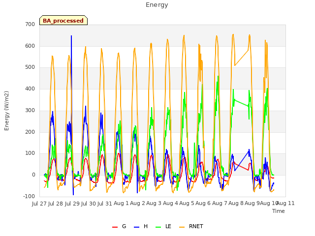315x236 pixels.
Task: Click the 600 y-axis tick value
Action: point(30,46)
